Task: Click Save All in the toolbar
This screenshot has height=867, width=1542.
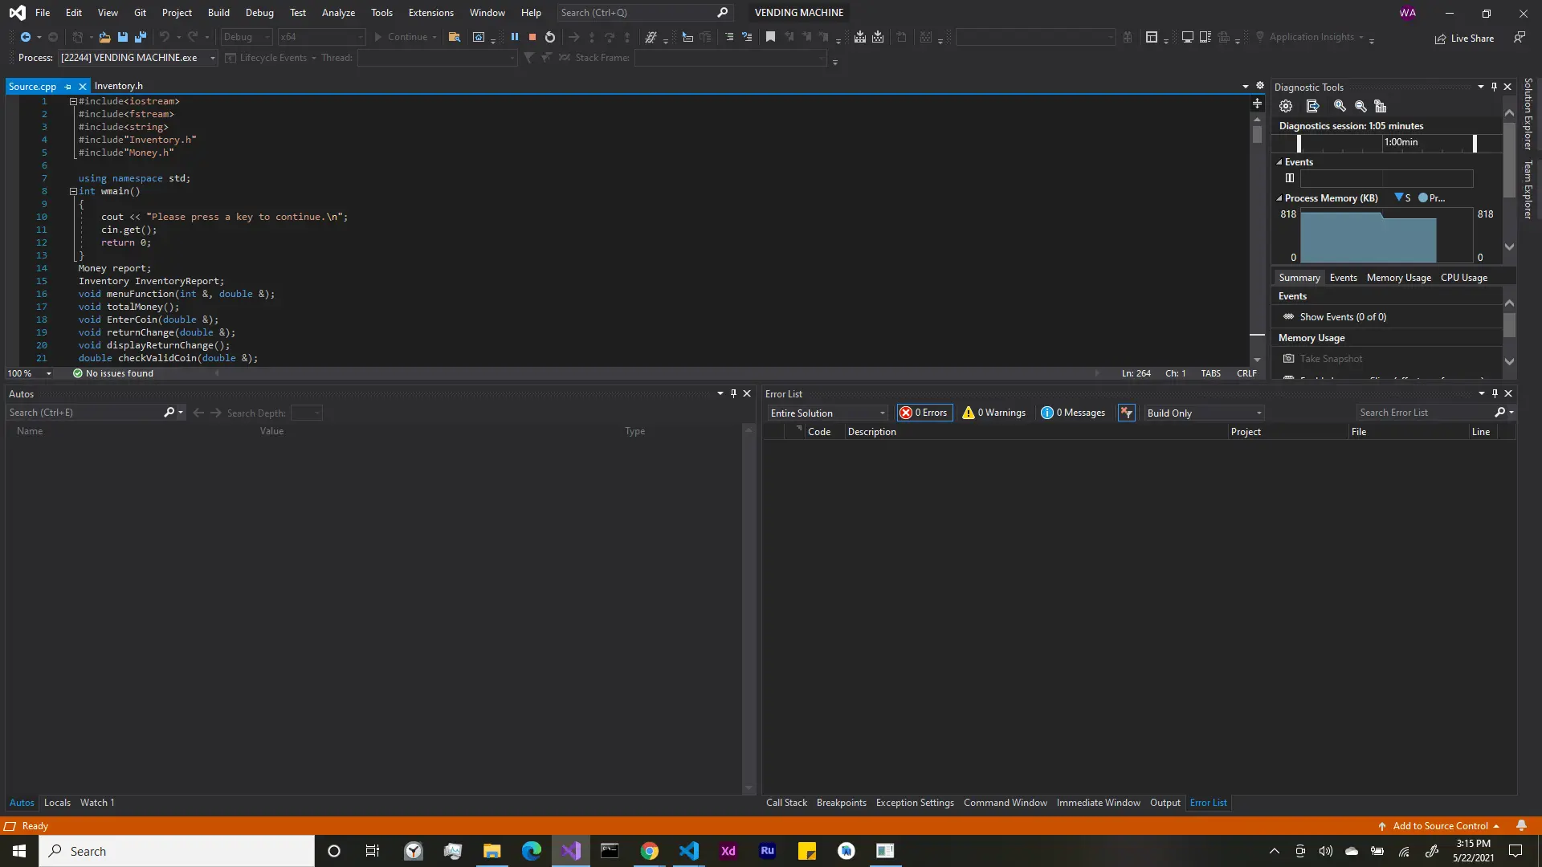Action: (x=140, y=37)
